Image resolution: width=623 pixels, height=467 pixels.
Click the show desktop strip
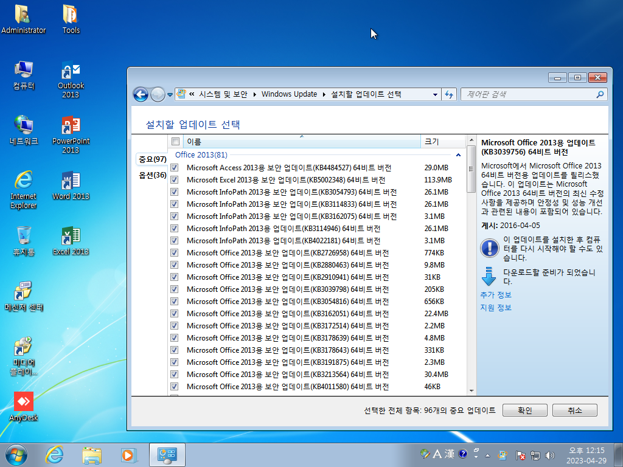619,455
